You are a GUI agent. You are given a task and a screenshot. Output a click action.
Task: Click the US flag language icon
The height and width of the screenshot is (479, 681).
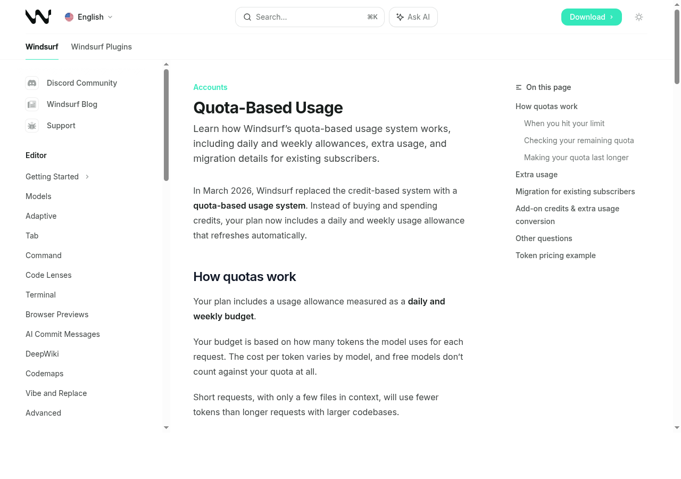point(69,17)
